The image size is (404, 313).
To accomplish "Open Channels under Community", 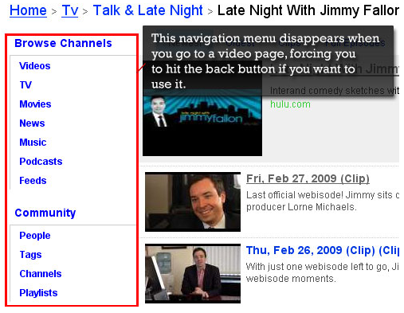I will [41, 274].
